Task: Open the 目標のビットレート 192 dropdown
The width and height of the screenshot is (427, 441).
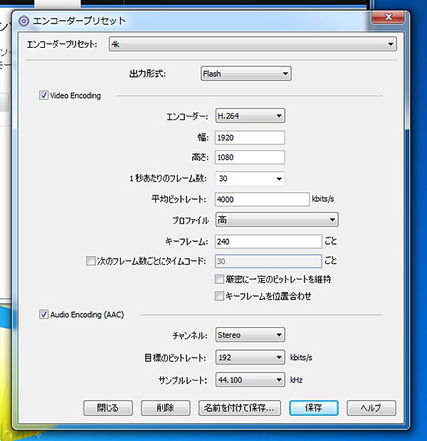Action: pyautogui.click(x=250, y=358)
